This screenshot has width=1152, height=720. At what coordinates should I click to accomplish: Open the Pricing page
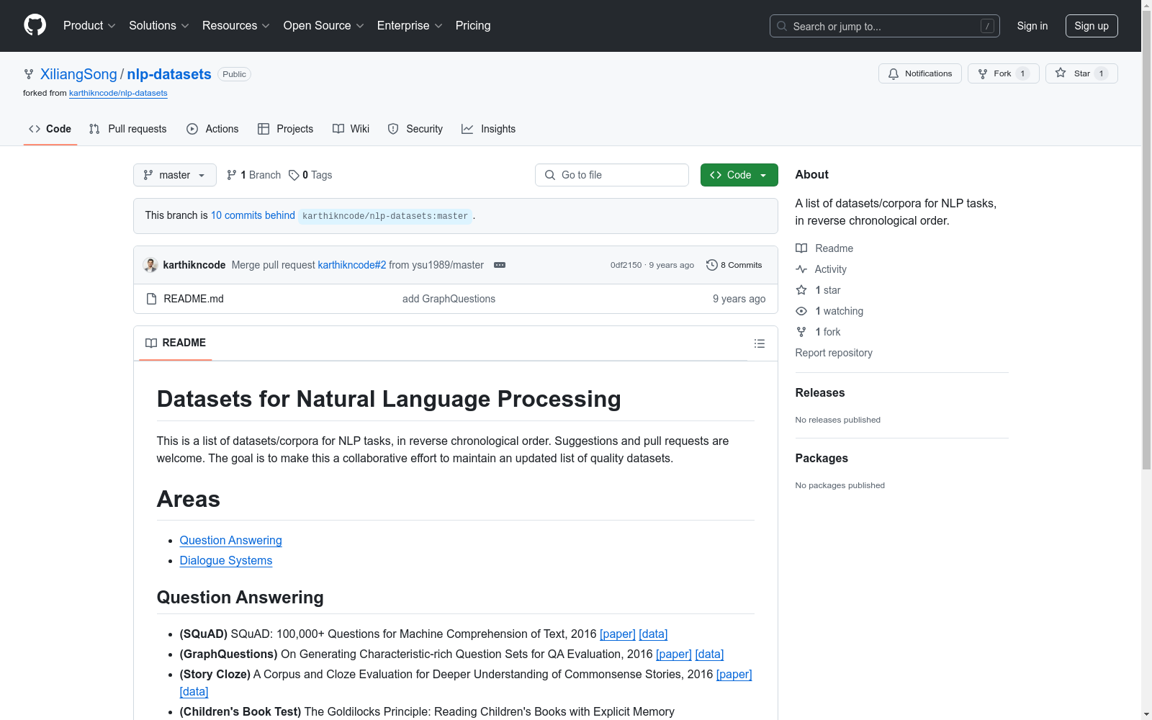tap(473, 26)
